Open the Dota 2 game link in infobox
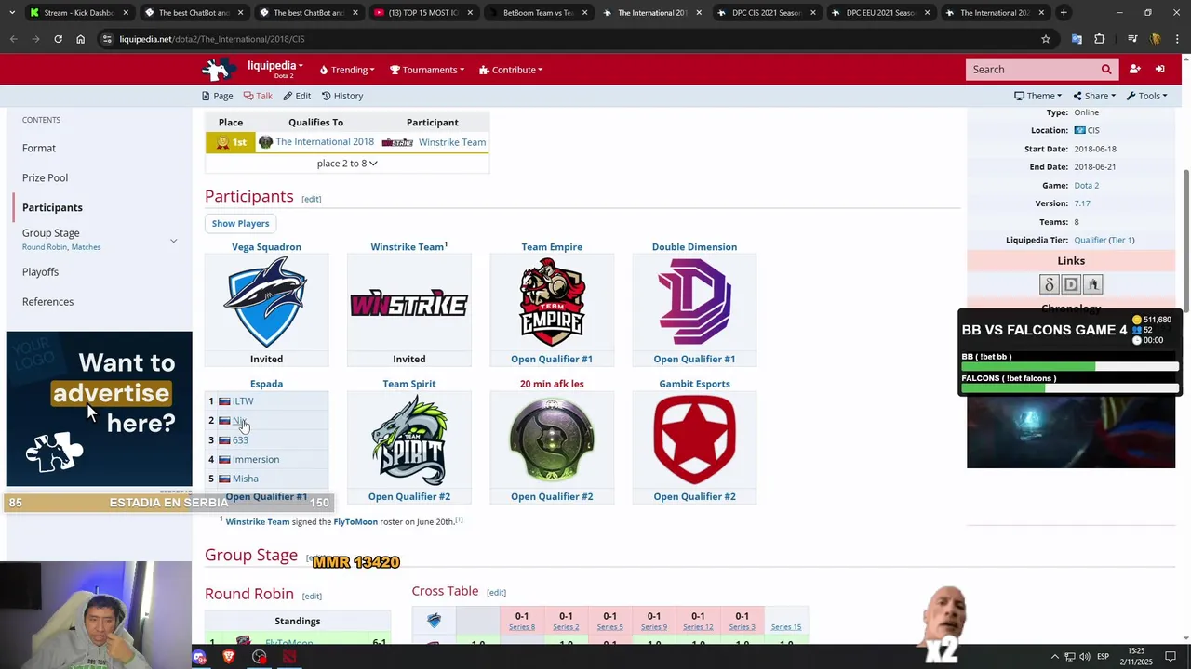The height and width of the screenshot is (669, 1191). point(1087,185)
